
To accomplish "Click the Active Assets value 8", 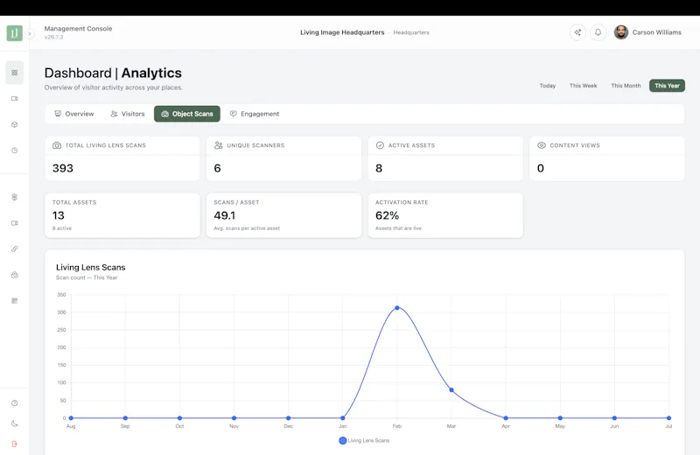I will click(379, 168).
